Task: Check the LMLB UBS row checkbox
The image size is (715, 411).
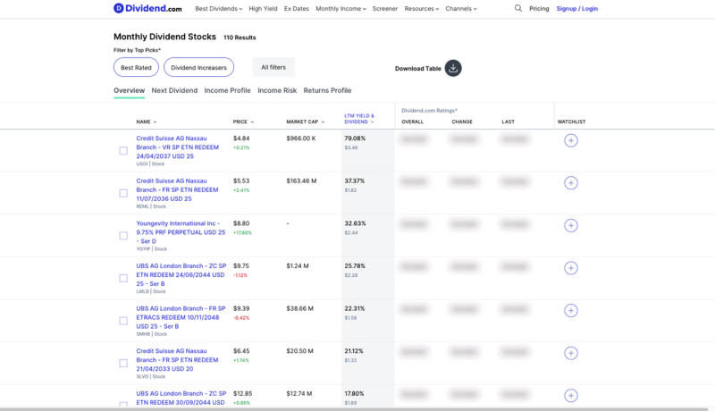Action: coord(123,278)
